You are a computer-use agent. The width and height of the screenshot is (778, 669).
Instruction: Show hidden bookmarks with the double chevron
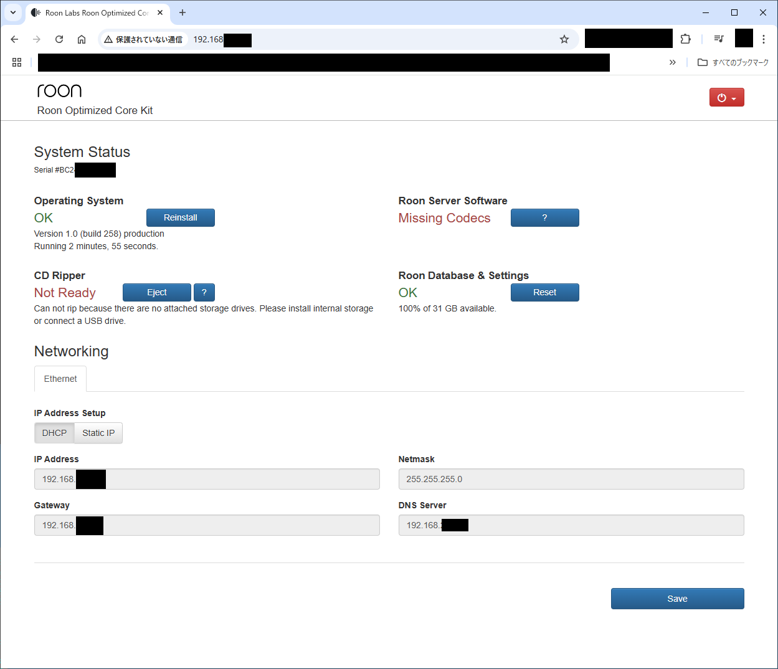point(673,62)
